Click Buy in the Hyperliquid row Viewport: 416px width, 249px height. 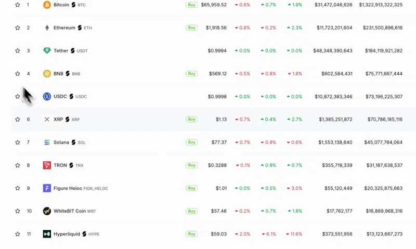point(191,234)
